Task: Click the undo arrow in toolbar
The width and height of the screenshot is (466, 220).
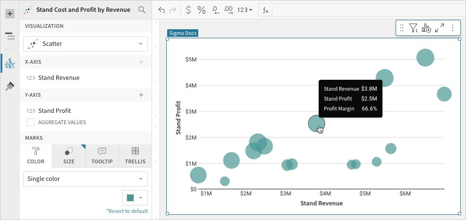Action: (161, 9)
